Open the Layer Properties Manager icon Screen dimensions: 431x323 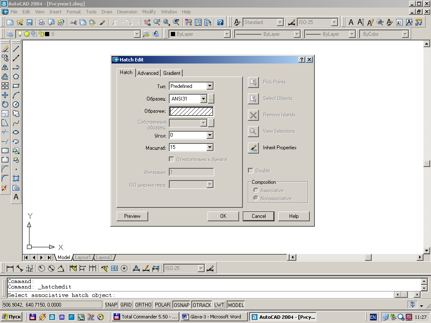pos(10,34)
